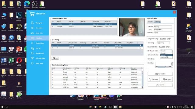
Task: Choose Chuyển khoản payment option
Action: click(x=166, y=57)
